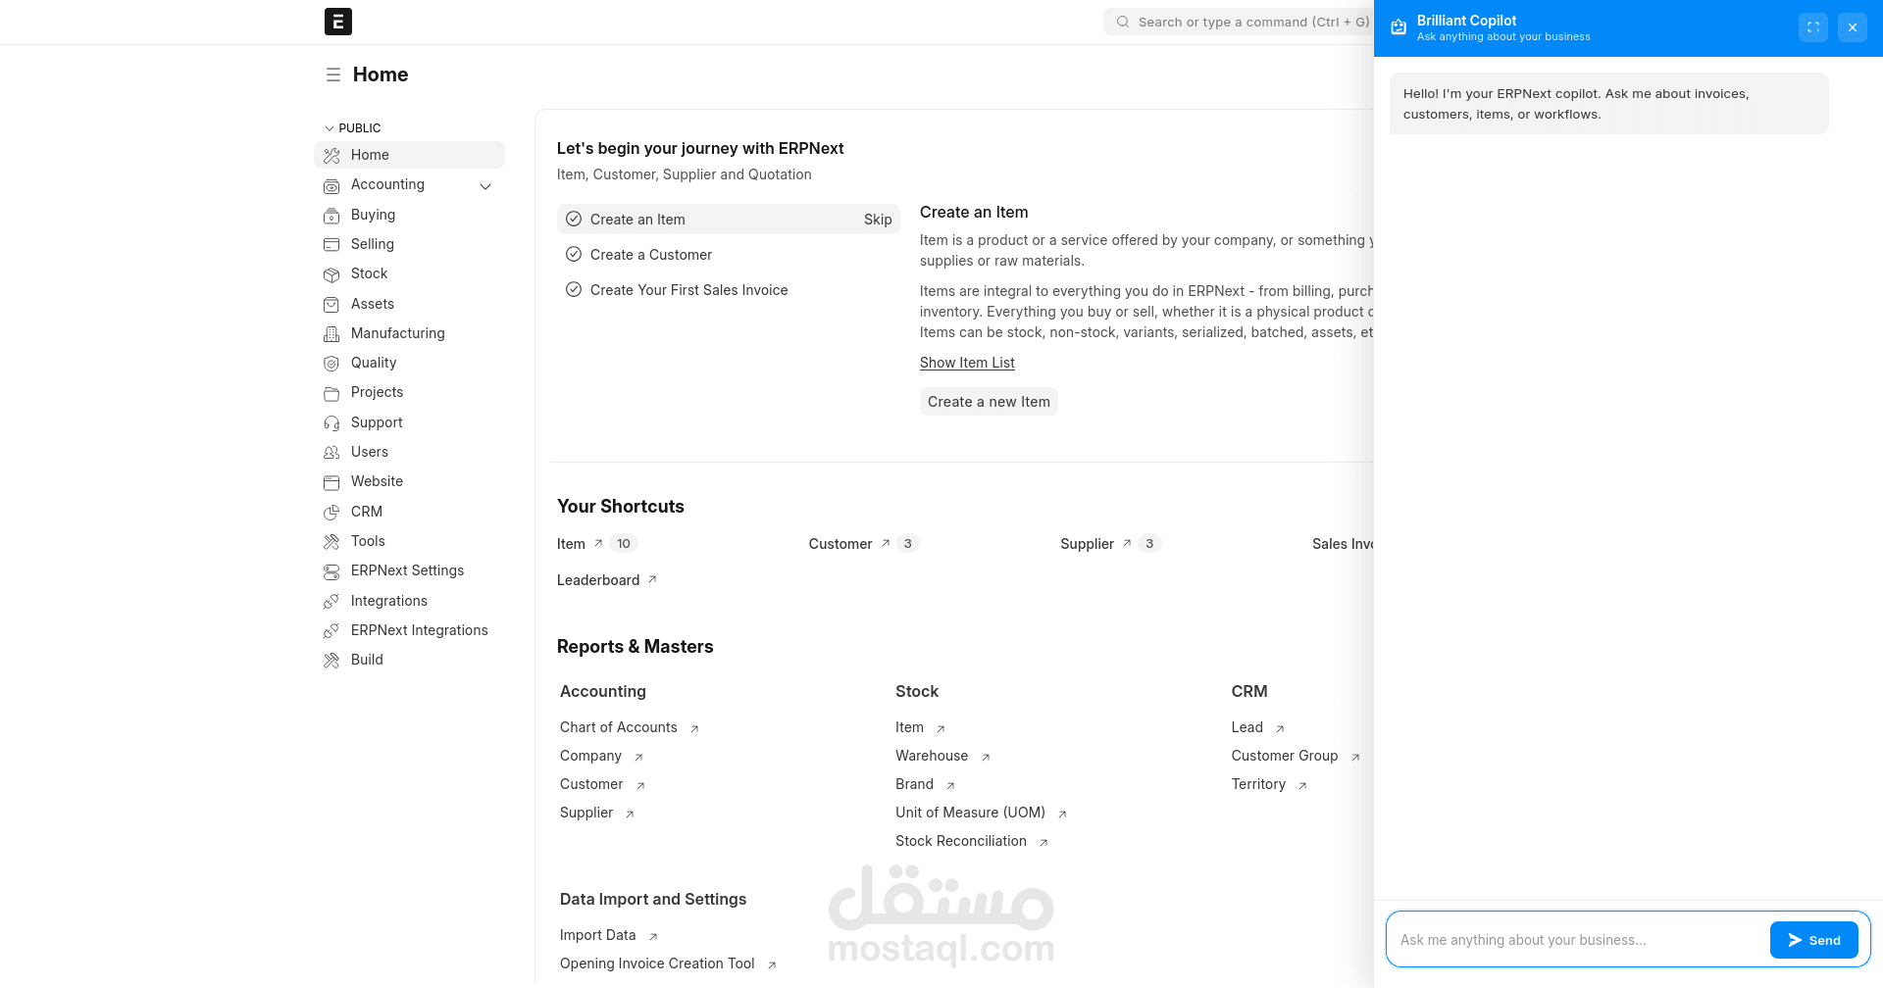Click the Home sidebar icon
This screenshot has height=988, width=1883.
pos(331,155)
